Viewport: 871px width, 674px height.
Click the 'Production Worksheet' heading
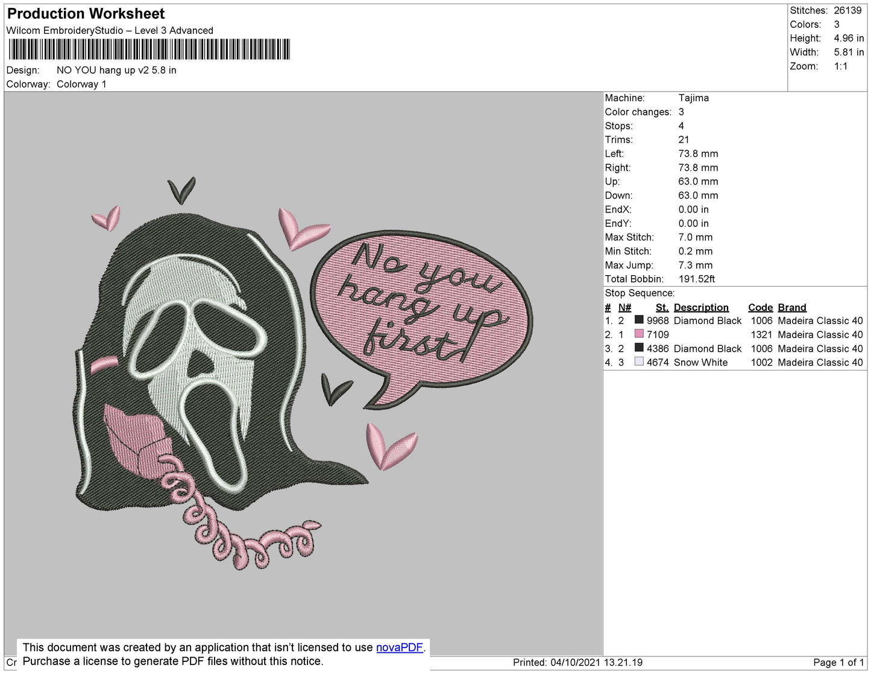coord(86,13)
